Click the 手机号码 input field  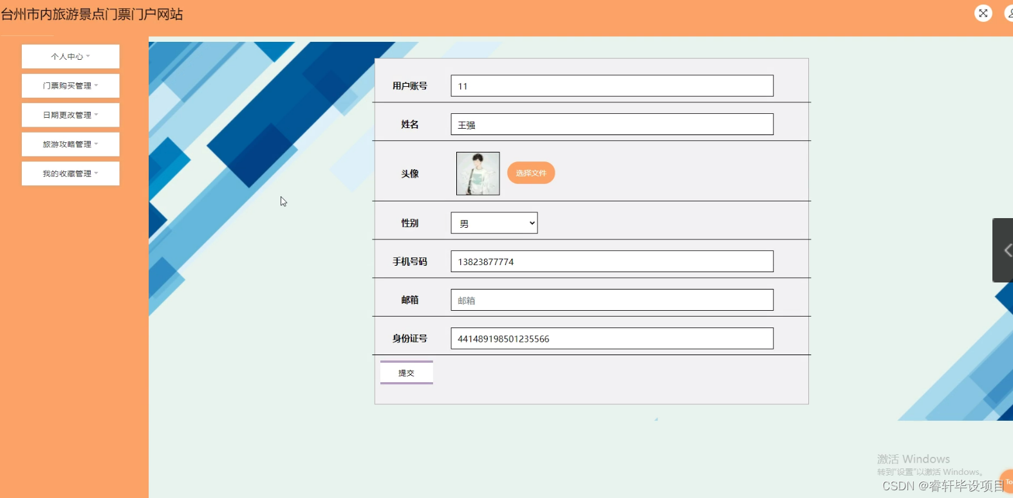click(x=612, y=261)
